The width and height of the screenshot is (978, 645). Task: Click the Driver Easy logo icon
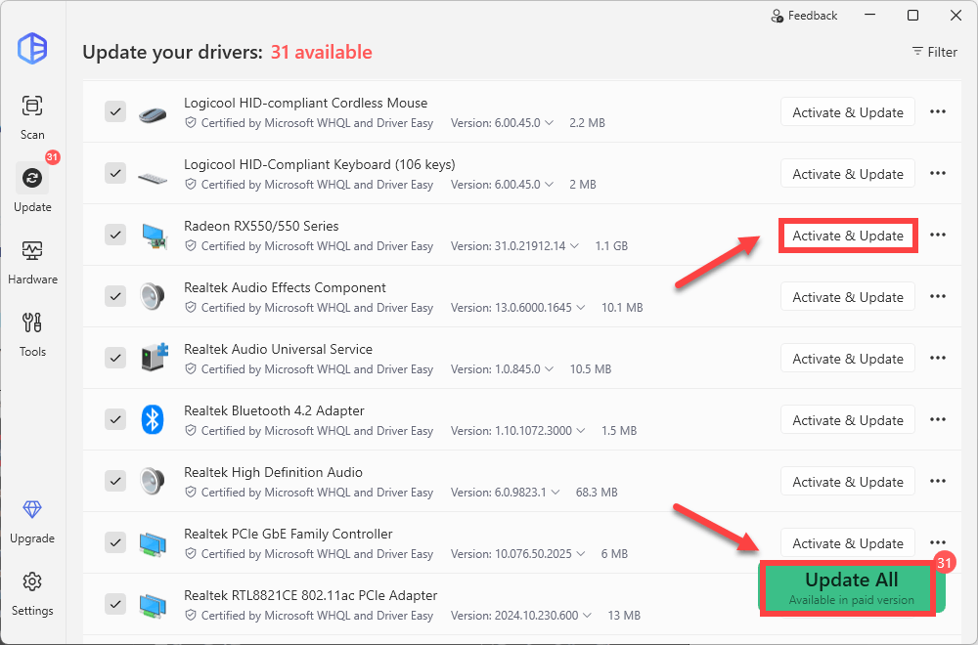click(x=32, y=48)
